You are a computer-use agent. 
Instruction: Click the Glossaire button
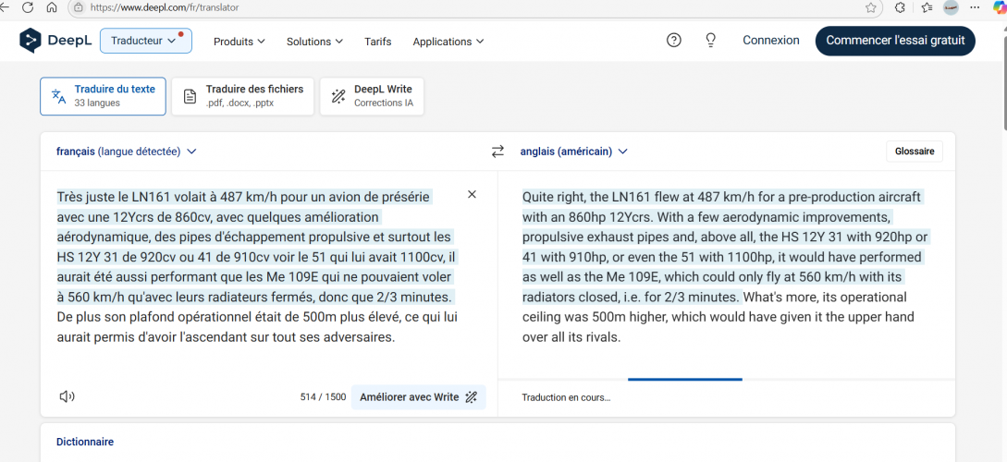click(x=915, y=152)
